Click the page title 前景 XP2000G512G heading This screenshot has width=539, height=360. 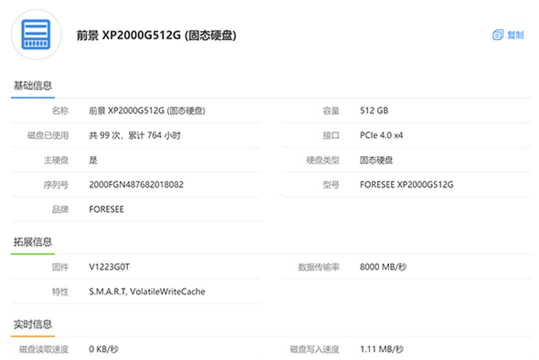[156, 35]
